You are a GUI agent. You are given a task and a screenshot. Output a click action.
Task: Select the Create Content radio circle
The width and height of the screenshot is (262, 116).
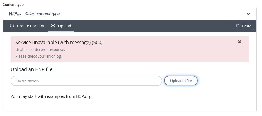[x=12, y=26]
